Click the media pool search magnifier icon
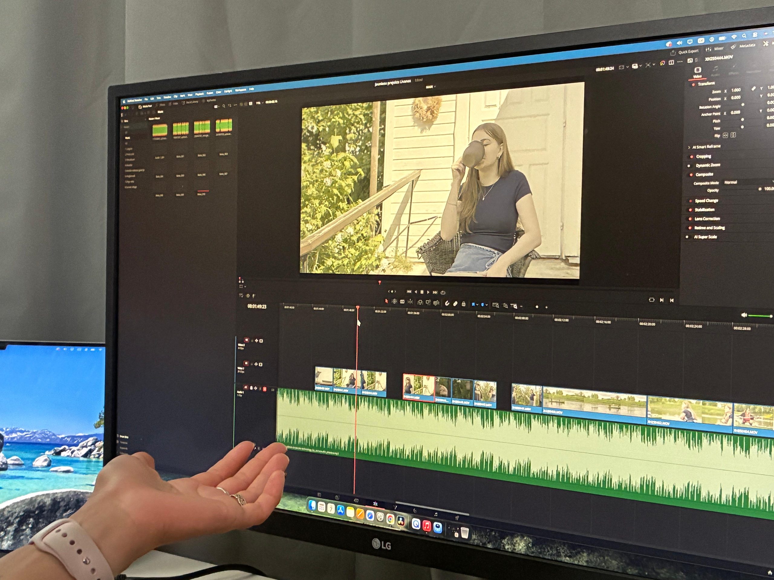774x580 pixels. (x=224, y=106)
